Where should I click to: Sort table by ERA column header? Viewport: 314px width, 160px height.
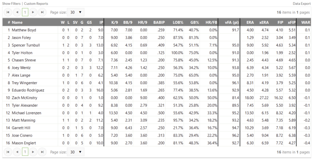click(250, 23)
